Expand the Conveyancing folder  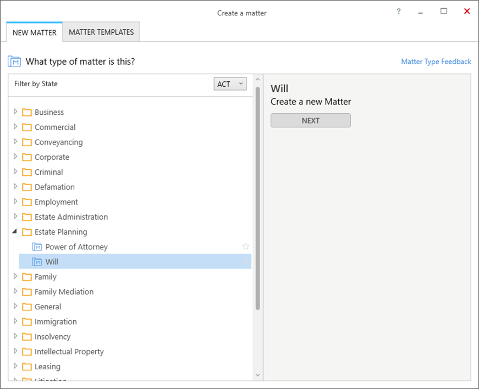(x=15, y=142)
